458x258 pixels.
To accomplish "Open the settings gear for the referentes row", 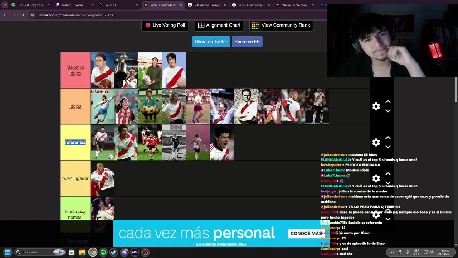I will tap(376, 142).
